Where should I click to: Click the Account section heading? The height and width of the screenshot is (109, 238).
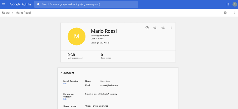click(69, 73)
